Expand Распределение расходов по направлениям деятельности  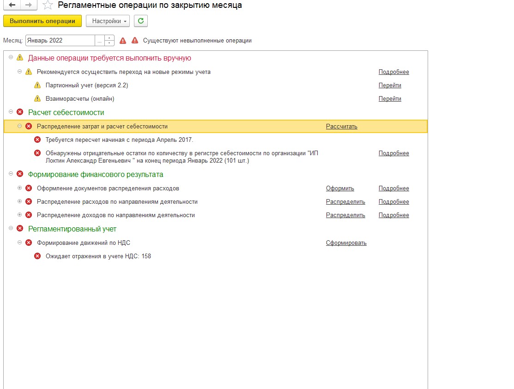coord(19,202)
